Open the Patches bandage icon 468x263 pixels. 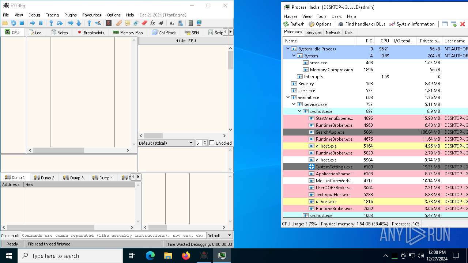[119, 23]
